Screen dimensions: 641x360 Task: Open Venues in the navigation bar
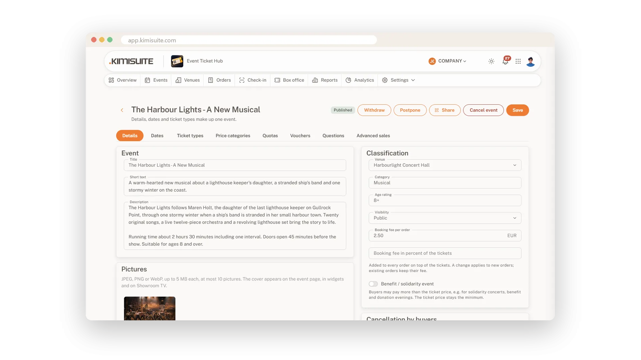(x=188, y=80)
